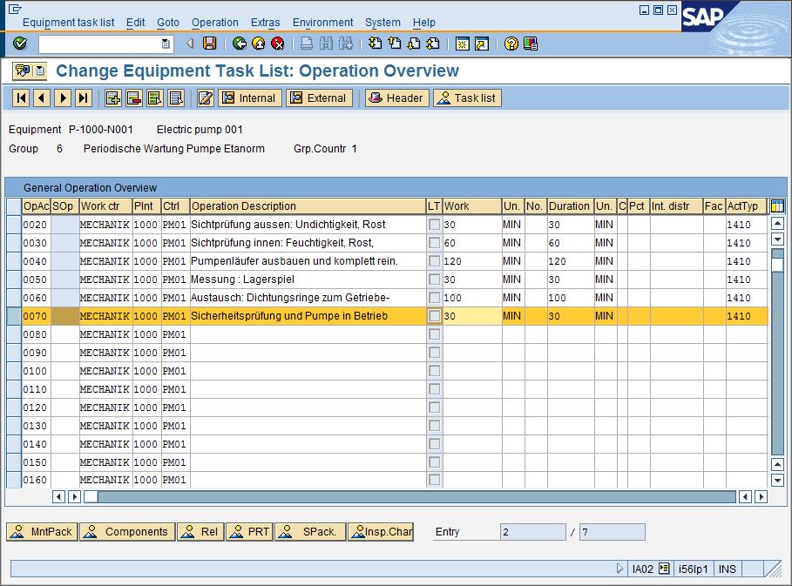This screenshot has height=586, width=792.
Task: Open Help via the question mark icon
Action: tap(511, 44)
